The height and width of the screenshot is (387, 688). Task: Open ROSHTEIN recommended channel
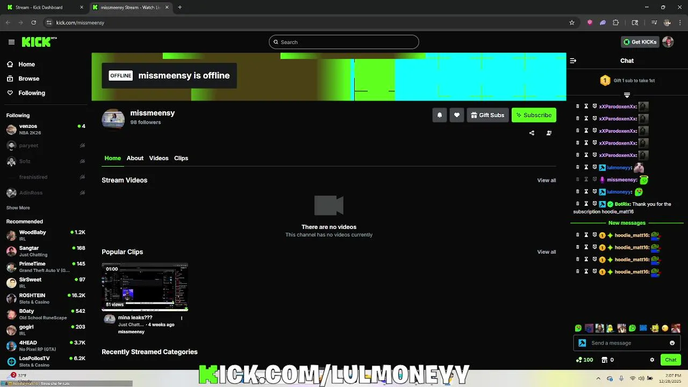(x=46, y=298)
